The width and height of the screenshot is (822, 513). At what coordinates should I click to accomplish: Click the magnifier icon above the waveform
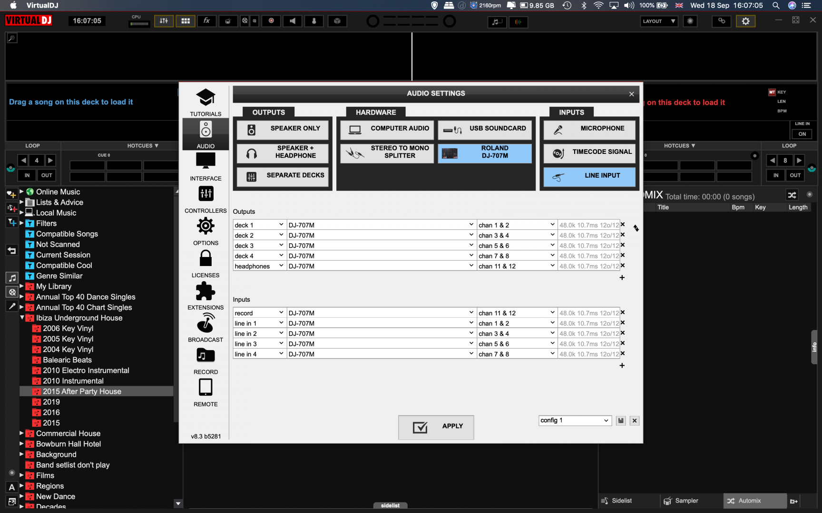point(12,38)
